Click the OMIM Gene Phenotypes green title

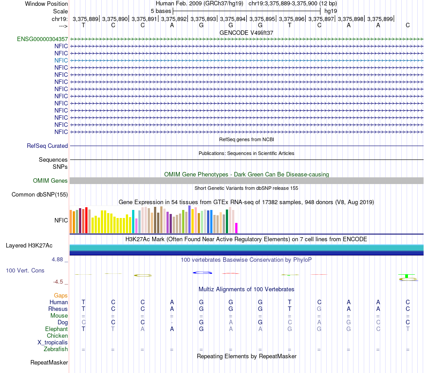point(246,174)
